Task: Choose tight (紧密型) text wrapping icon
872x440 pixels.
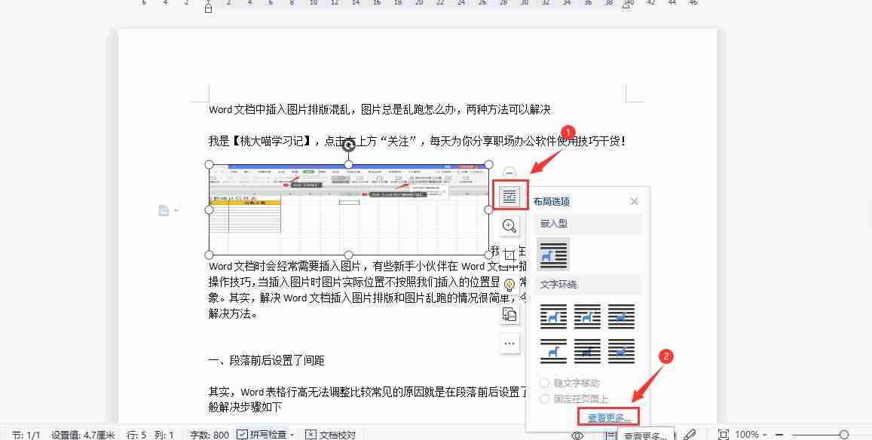Action: 587,316
